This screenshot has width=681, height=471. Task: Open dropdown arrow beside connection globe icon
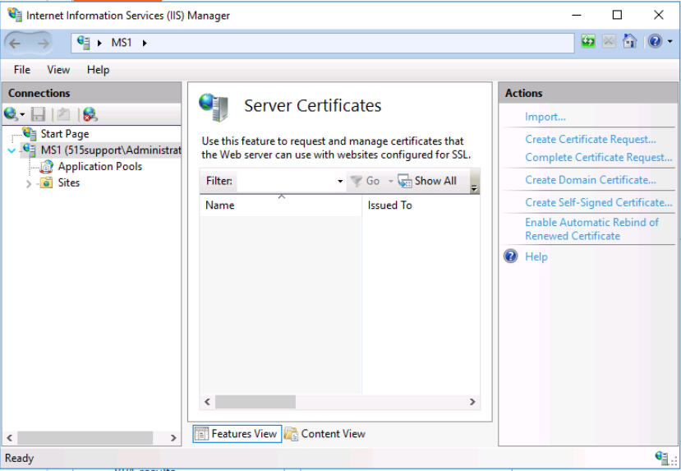point(22,115)
